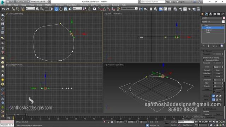This screenshot has height=127, width=226.
Task: Activate the Unlink Selection tool
Action: pyautogui.click(x=18, y=9)
